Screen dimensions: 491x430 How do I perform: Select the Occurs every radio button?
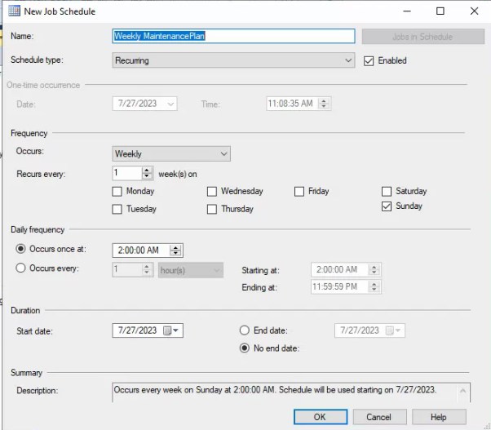click(x=21, y=269)
